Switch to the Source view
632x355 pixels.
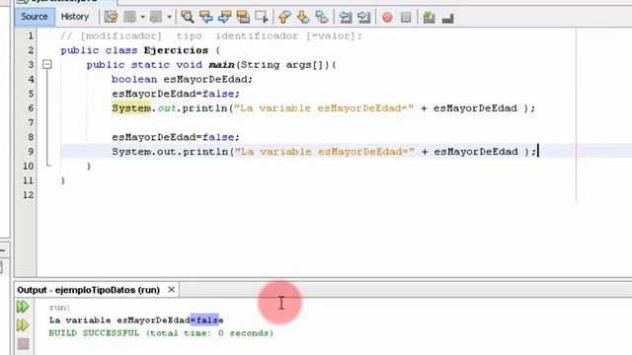[35, 17]
